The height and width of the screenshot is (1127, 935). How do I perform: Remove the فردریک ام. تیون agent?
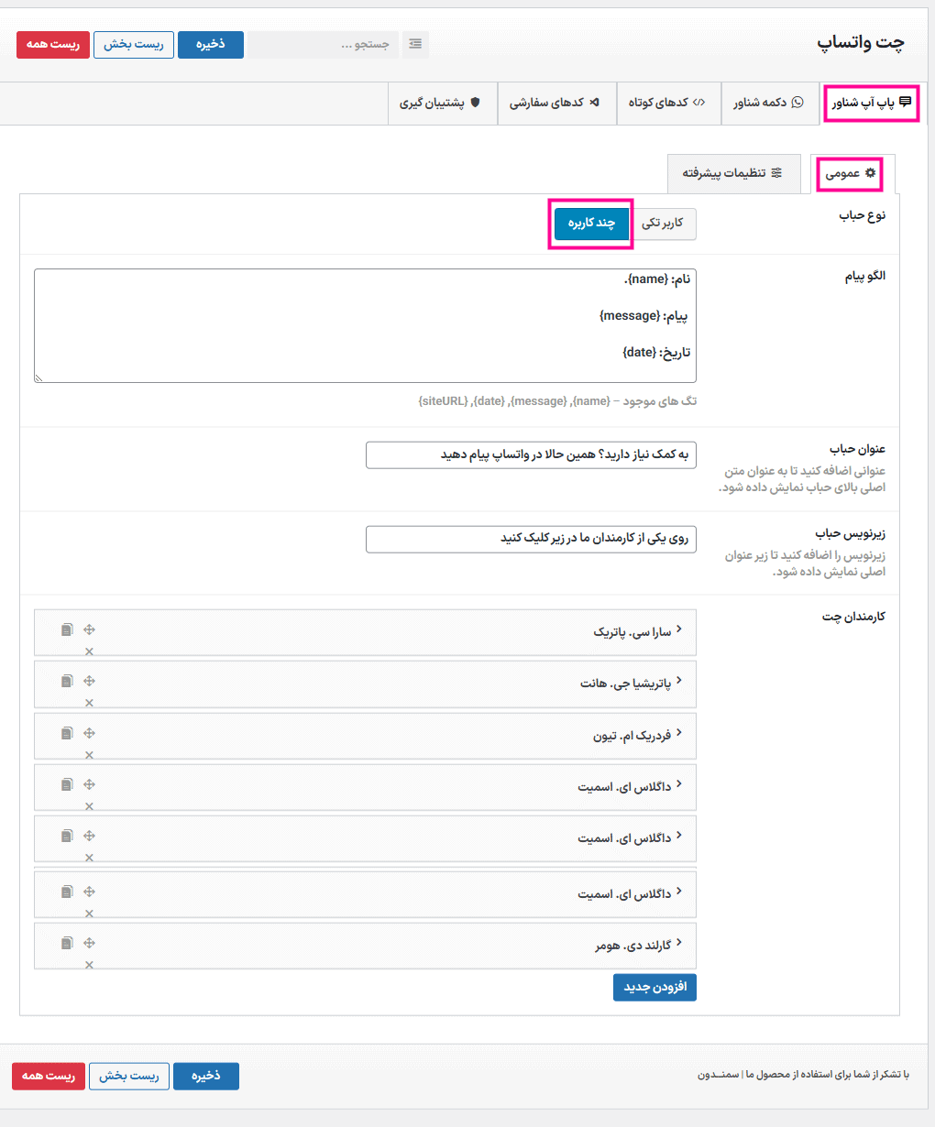pos(89,755)
